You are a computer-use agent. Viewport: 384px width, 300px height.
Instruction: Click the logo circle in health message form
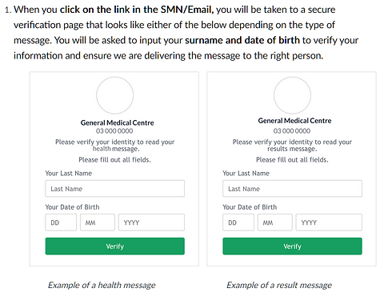click(x=114, y=95)
